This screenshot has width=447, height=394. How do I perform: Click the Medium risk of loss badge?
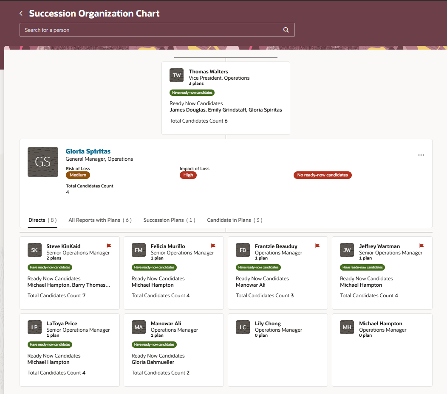78,175
